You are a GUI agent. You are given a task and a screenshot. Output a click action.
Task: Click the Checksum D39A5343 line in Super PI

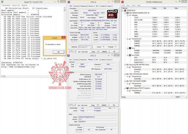(12, 62)
